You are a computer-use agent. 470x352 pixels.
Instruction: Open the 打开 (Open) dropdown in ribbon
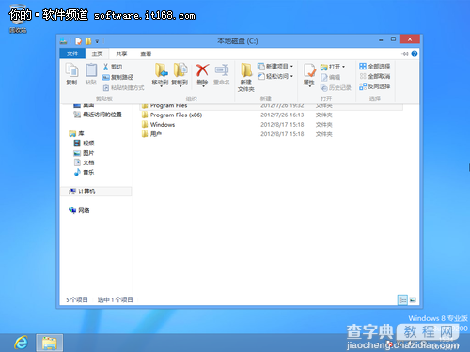click(333, 67)
